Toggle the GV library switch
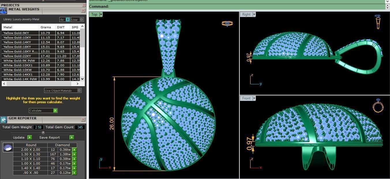The width and height of the screenshot is (390, 179). tap(65, 20)
